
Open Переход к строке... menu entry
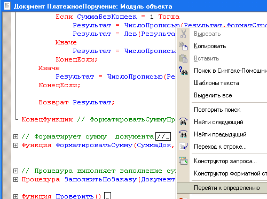point(220,147)
